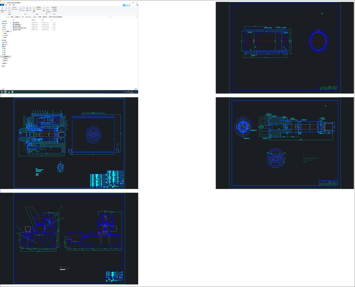Viewport: 355px width, 287px height.
Task: Sort files by Date modified column header
Action: (x=33, y=20)
